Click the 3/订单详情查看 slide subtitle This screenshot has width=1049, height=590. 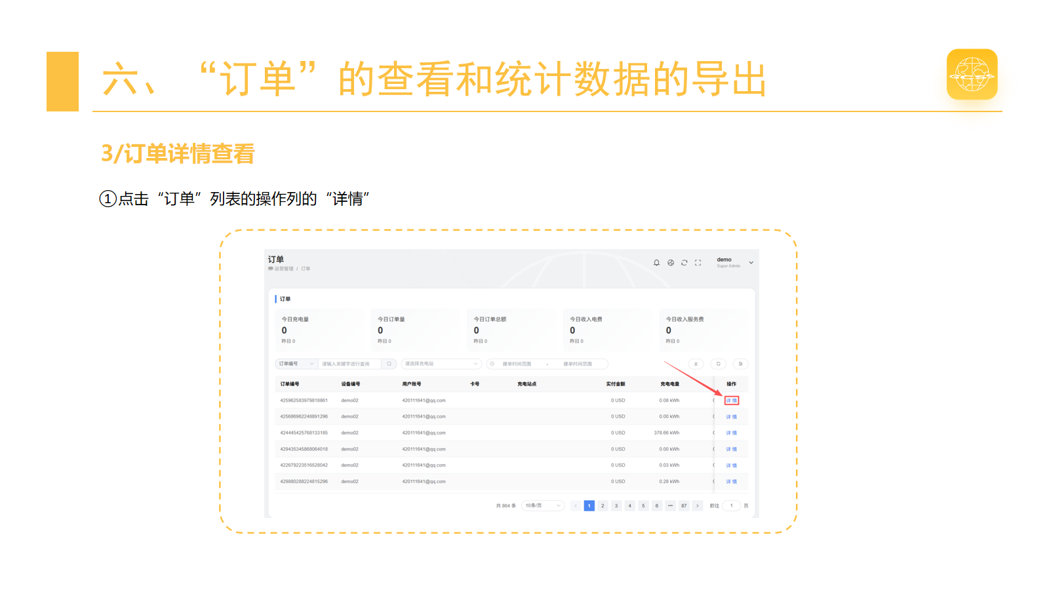[178, 153]
